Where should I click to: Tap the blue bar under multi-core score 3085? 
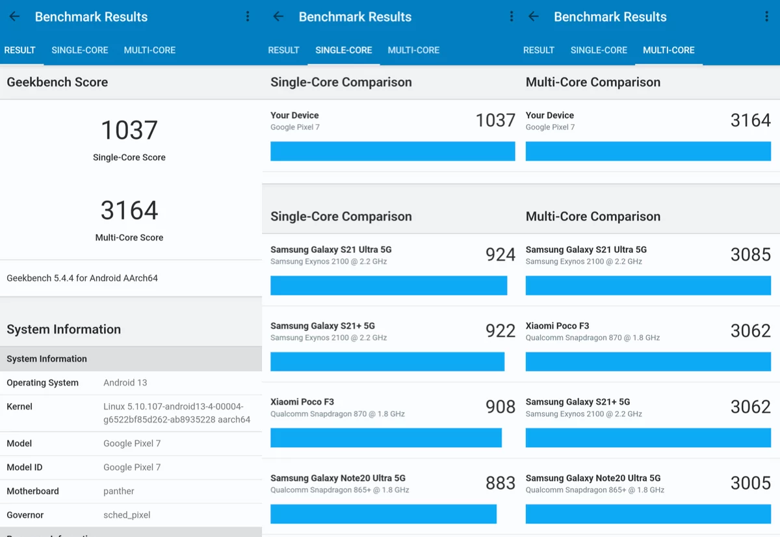[x=649, y=285]
